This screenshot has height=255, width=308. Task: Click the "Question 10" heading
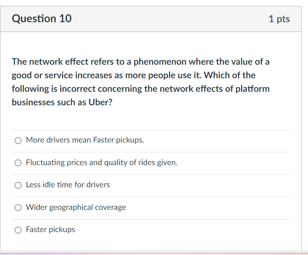(x=41, y=19)
